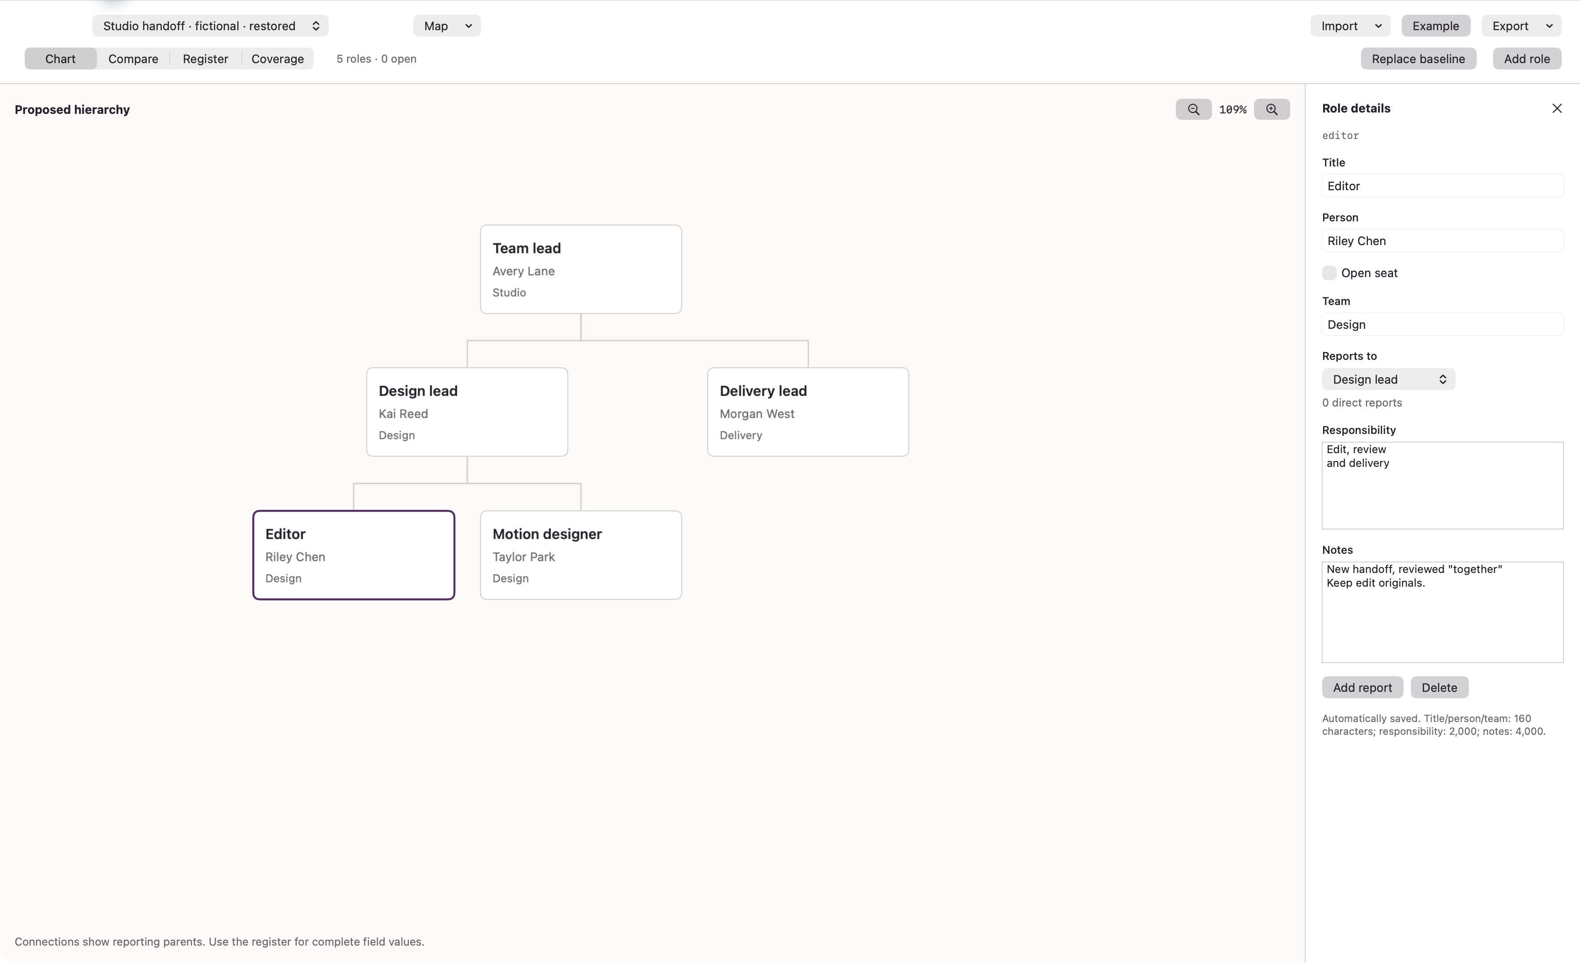The width and height of the screenshot is (1580, 963).
Task: Expand the Import menu
Action: [1350, 26]
